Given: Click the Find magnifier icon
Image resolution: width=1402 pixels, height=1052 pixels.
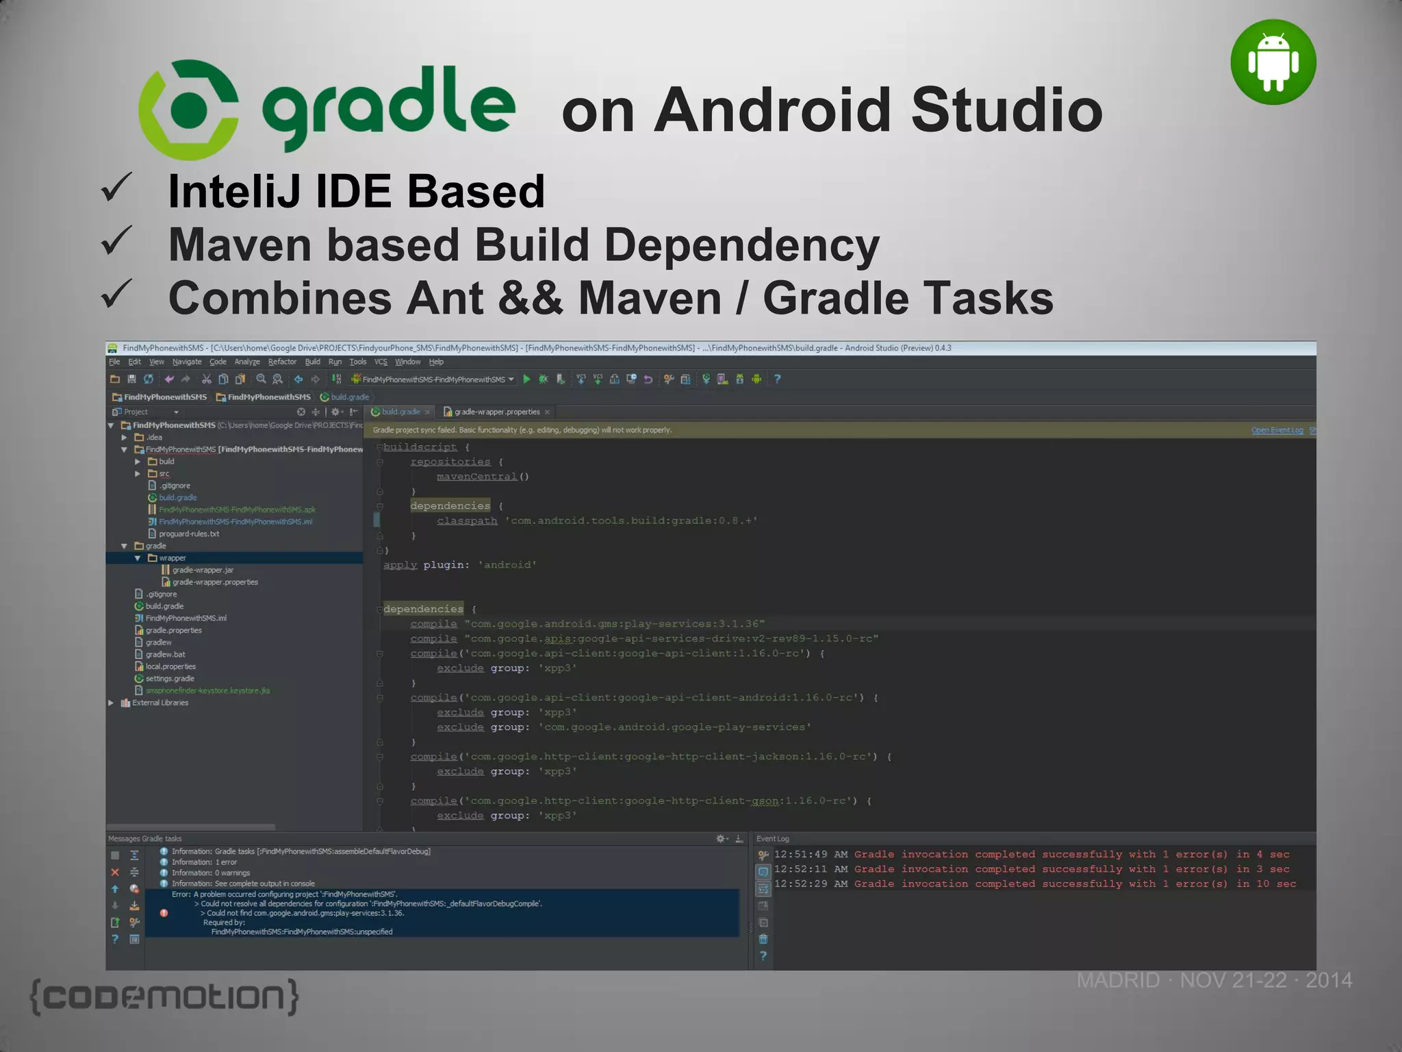Looking at the screenshot, I should point(261,379).
